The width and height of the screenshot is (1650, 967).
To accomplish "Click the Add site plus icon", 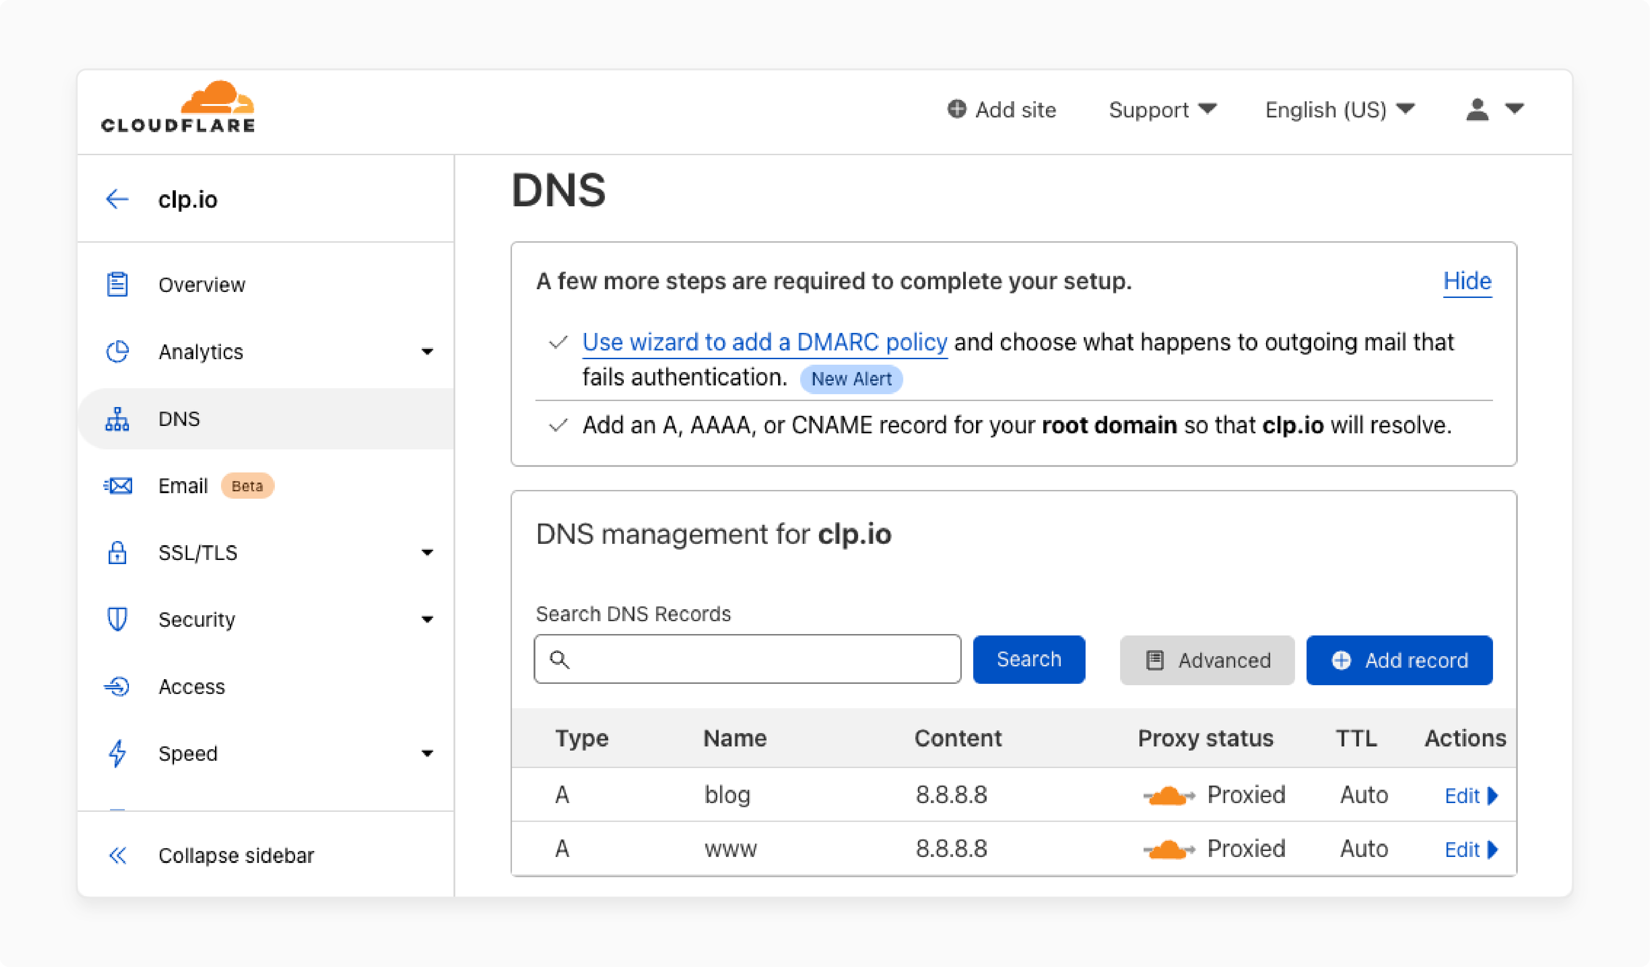I will (x=957, y=109).
